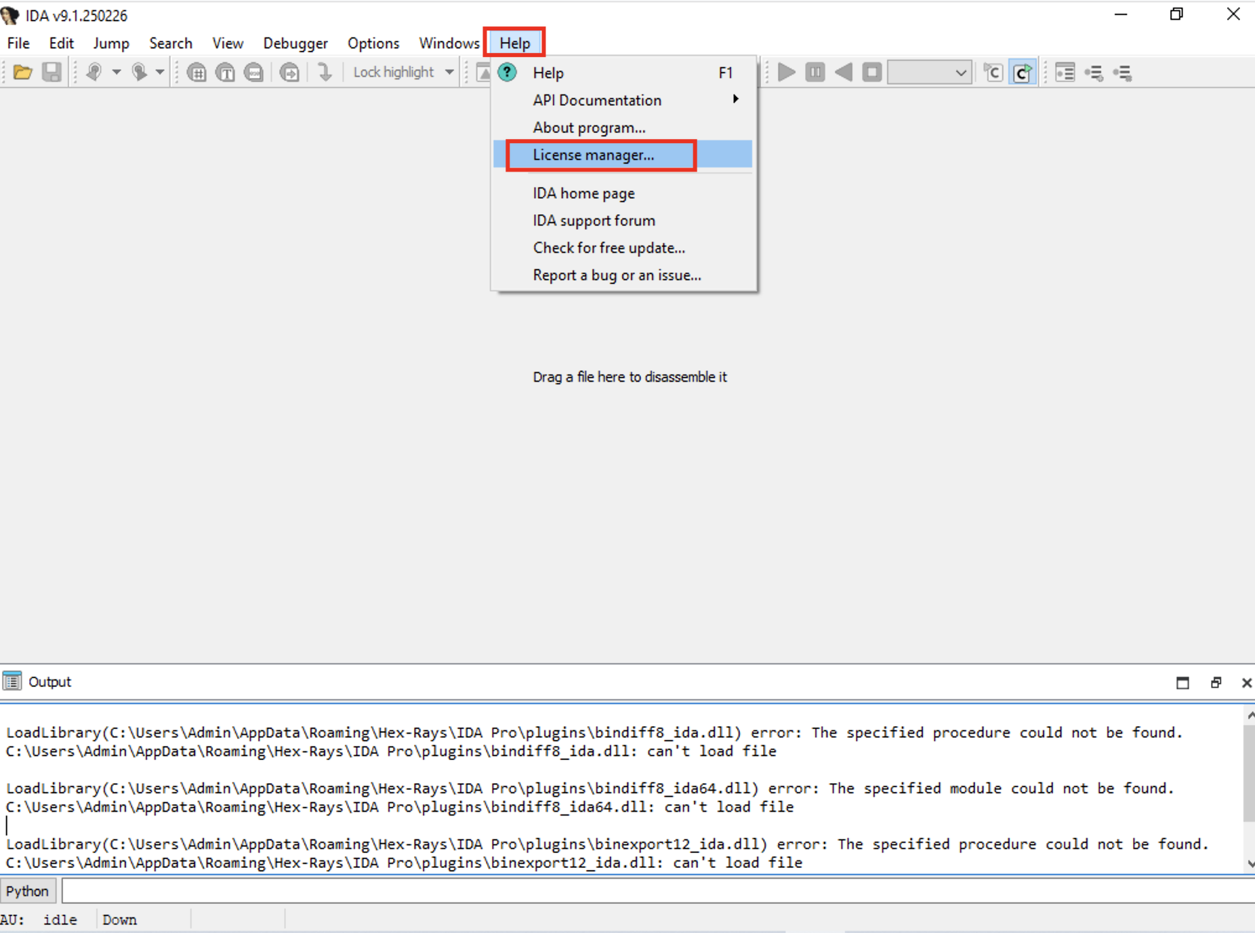Click the curved down-arrow toolbar icon

click(325, 73)
